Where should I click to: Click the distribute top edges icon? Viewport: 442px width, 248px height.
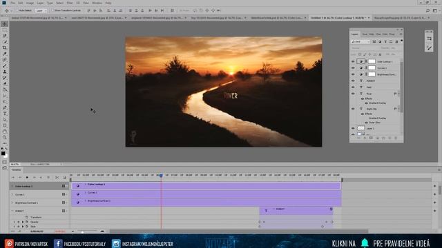pos(131,10)
